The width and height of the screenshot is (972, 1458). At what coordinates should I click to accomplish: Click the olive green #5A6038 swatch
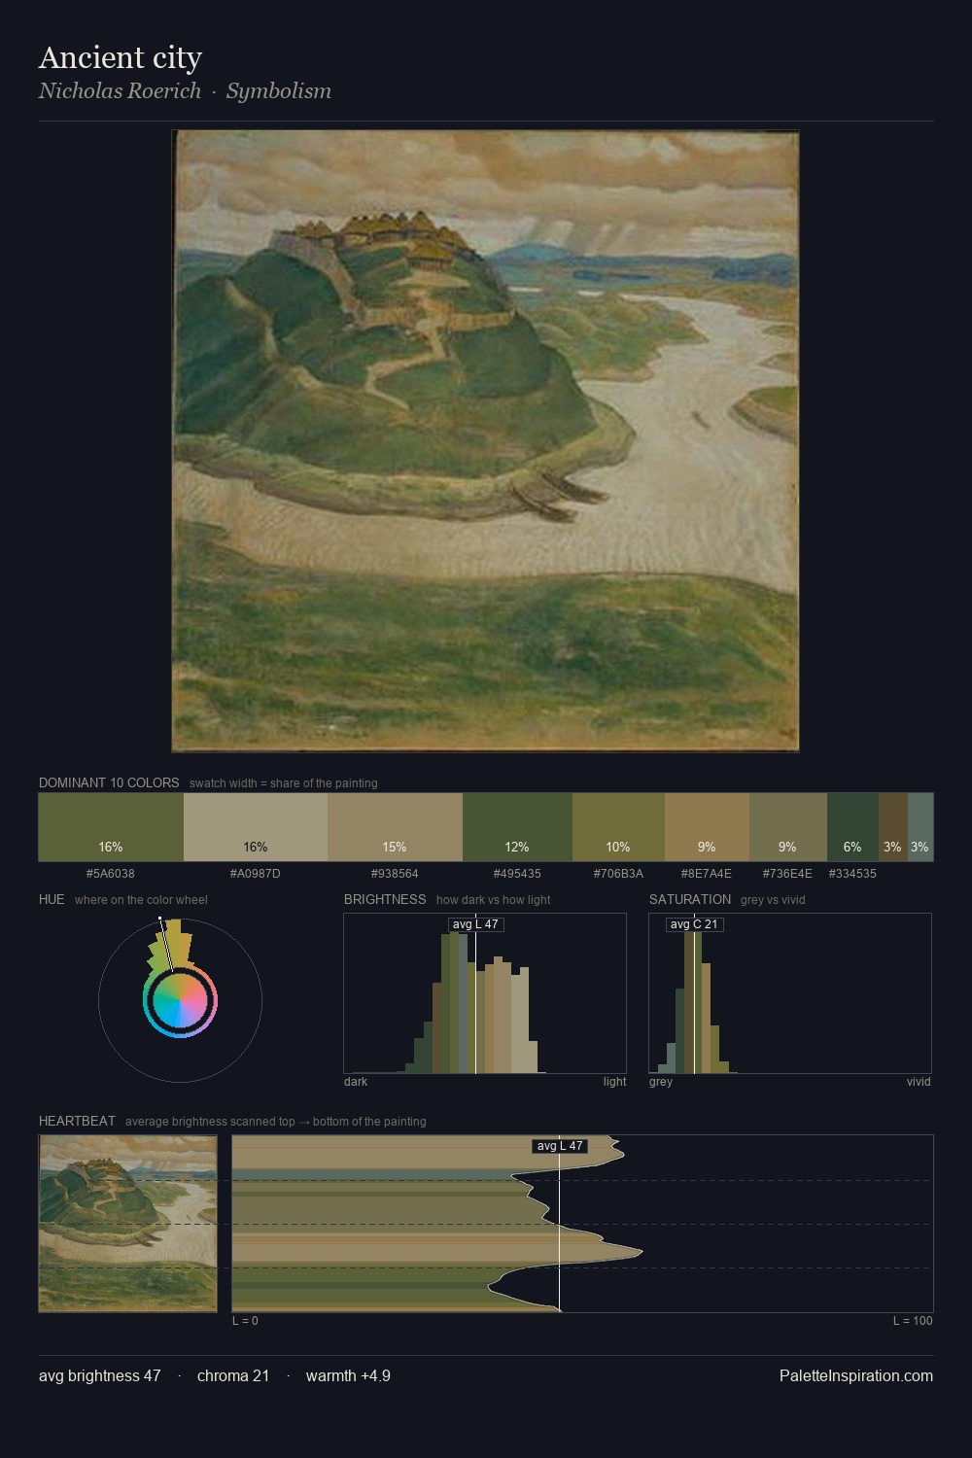[111, 827]
